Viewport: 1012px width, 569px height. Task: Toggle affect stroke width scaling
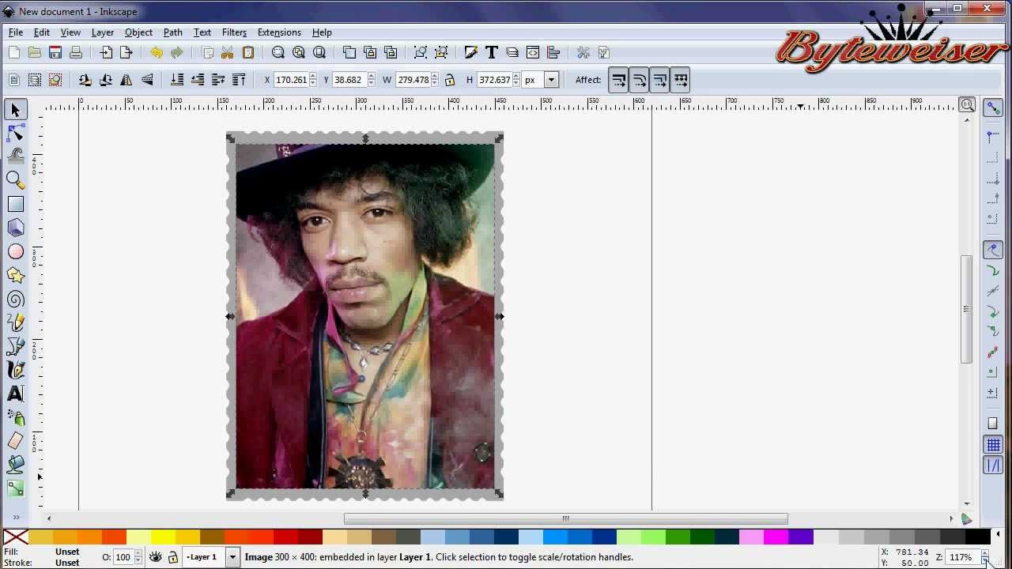[x=619, y=80]
